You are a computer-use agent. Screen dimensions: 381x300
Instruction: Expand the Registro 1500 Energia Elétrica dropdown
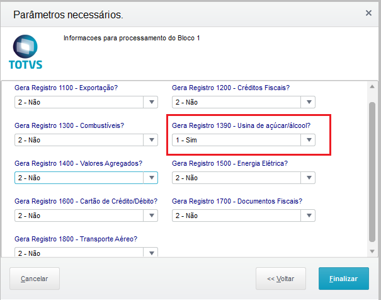[309, 178]
